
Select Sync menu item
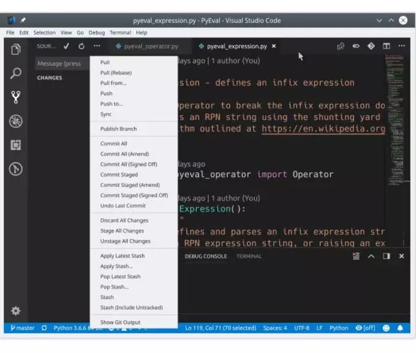(x=134, y=114)
